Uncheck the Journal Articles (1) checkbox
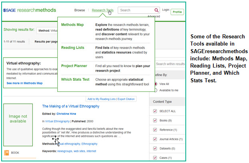 (155, 139)
